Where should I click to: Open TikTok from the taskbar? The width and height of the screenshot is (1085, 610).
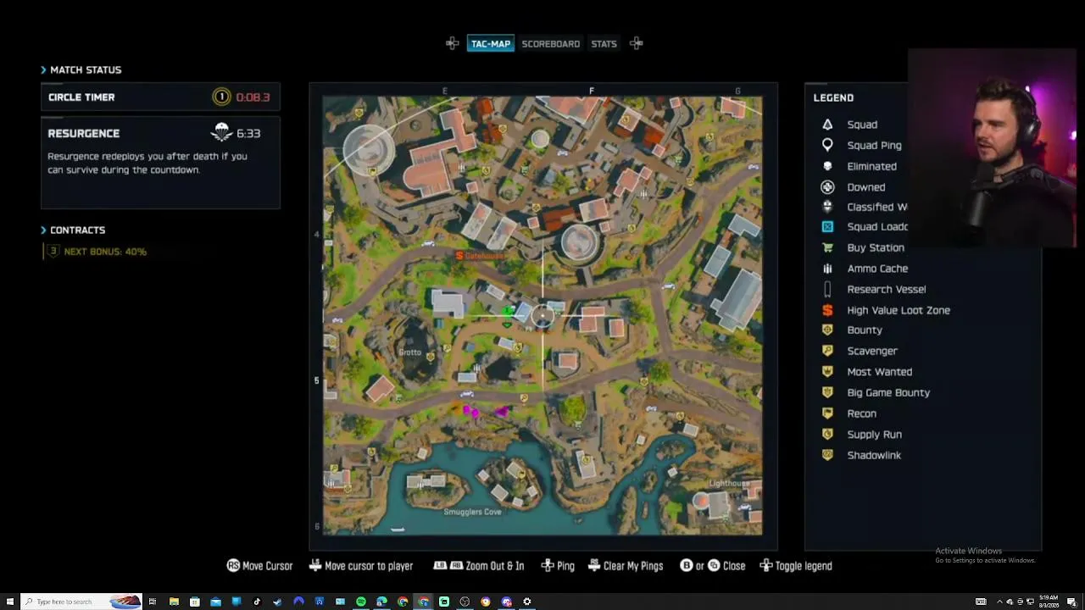[257, 602]
